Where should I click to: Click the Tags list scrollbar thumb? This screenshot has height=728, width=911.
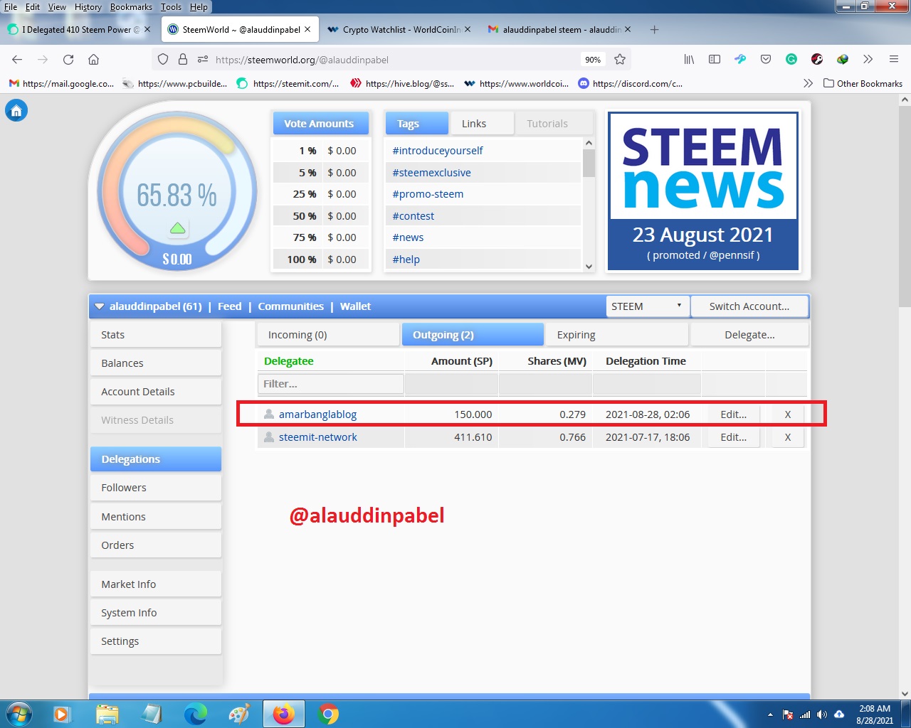click(x=589, y=163)
